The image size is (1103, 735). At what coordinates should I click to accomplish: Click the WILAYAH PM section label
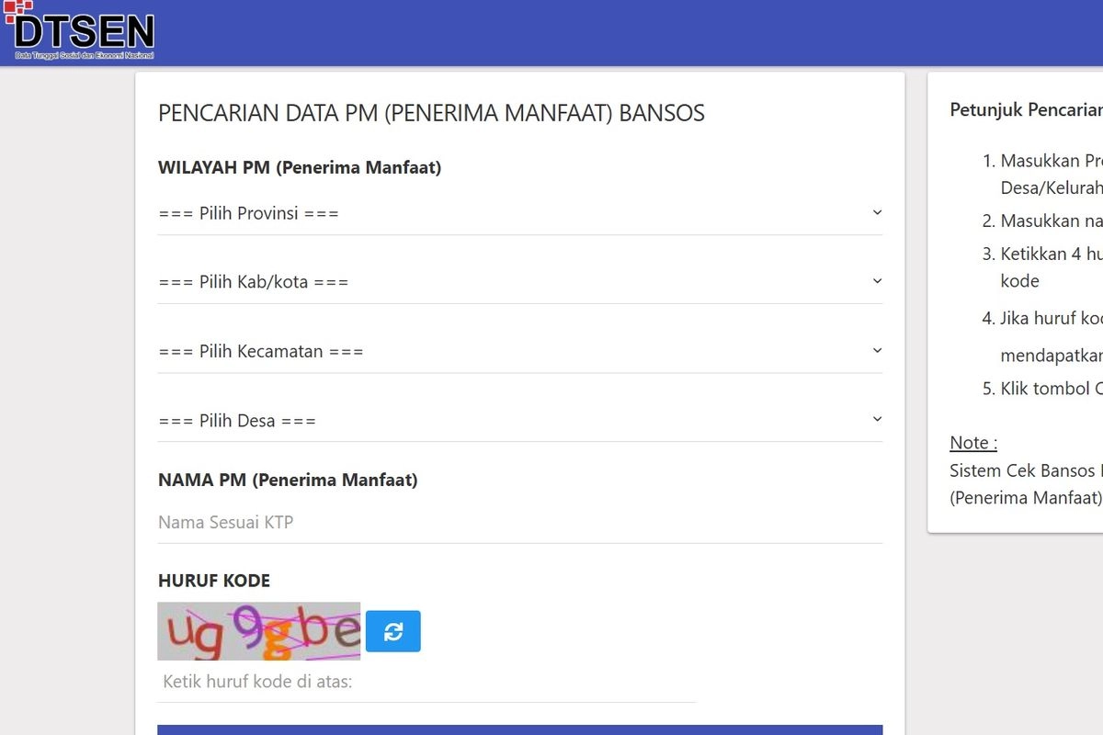coord(300,167)
